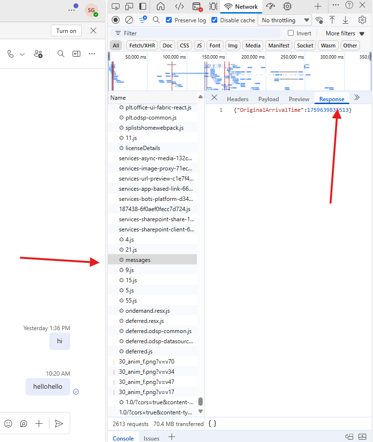
Task: Click the Turn on button
Action: [66, 30]
